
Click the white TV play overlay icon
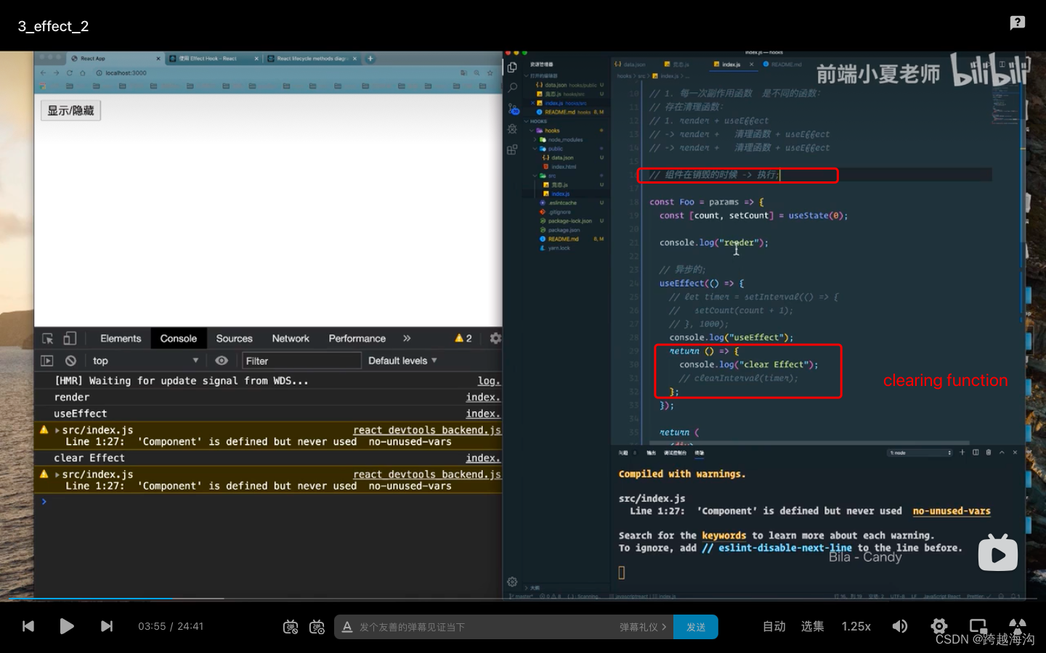click(x=998, y=553)
